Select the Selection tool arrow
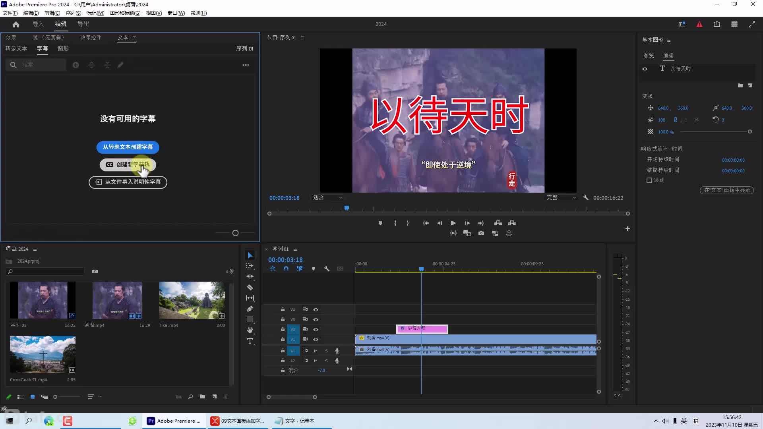763x429 pixels. [250, 255]
